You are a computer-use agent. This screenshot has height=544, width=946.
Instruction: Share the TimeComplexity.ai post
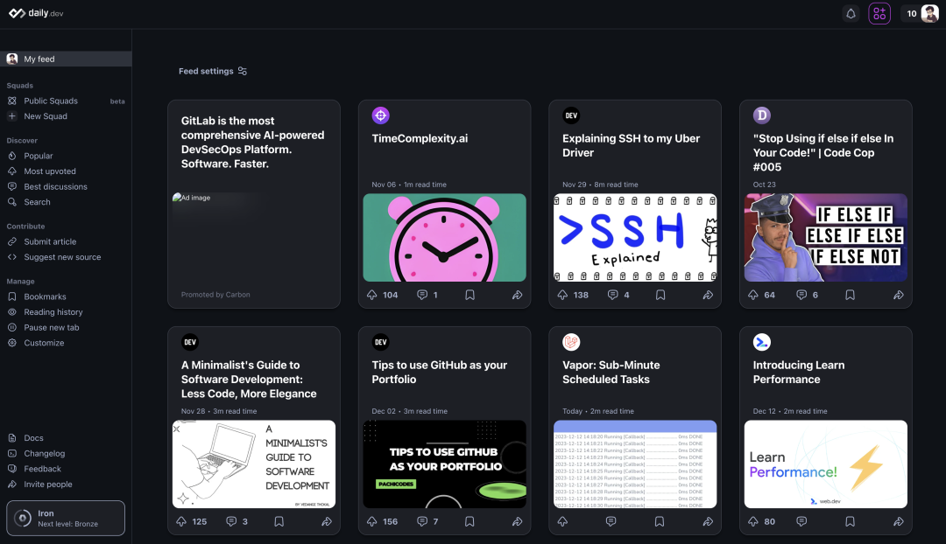[x=517, y=295]
